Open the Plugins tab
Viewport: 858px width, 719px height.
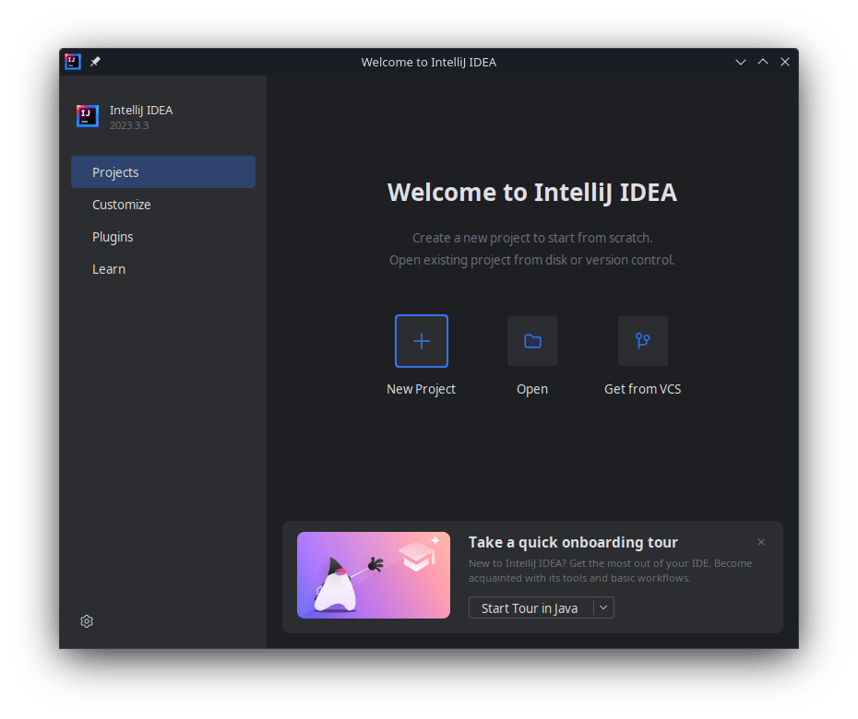pyautogui.click(x=163, y=237)
